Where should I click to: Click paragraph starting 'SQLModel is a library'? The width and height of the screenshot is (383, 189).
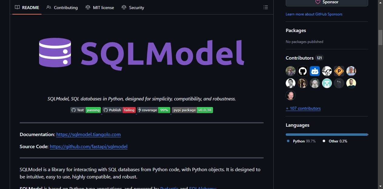click(140, 173)
